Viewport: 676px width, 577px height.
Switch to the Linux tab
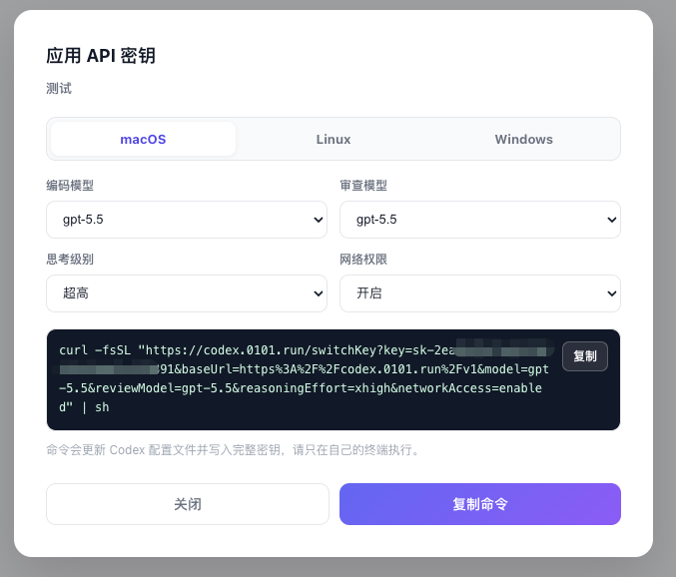point(334,139)
